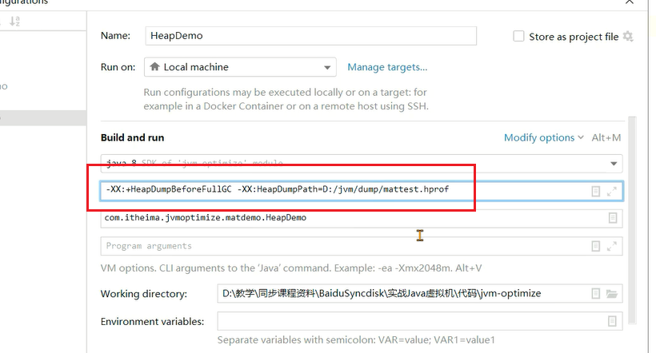Open the Run on Local machine dropdown
Image resolution: width=656 pixels, height=353 pixels.
click(240, 68)
